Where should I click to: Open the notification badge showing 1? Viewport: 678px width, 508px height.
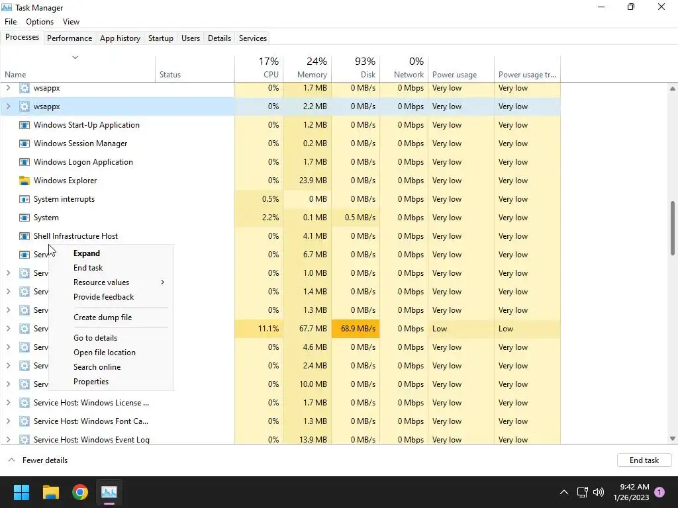pyautogui.click(x=659, y=492)
